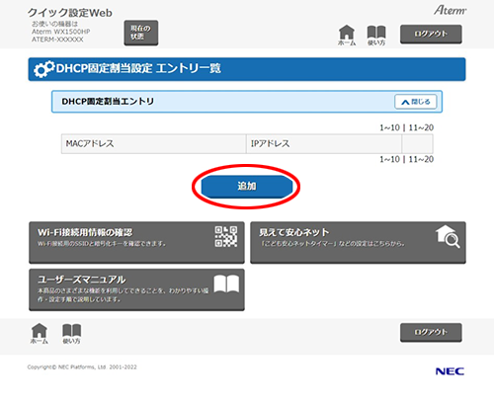Open the top ホーム home icon
Image resolution: width=494 pixels, height=407 pixels.
347,36
